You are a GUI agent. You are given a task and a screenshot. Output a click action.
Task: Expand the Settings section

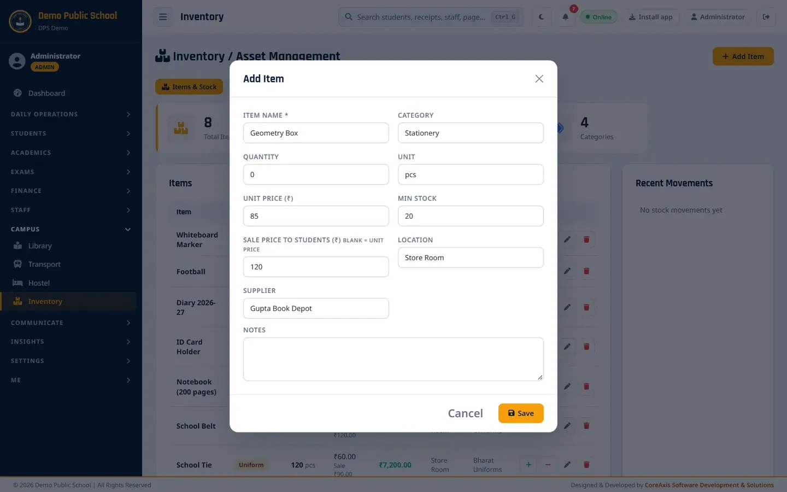tap(71, 361)
